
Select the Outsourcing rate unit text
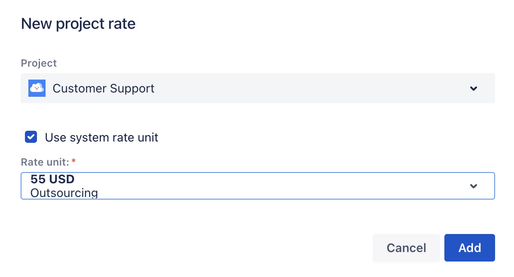tap(64, 193)
